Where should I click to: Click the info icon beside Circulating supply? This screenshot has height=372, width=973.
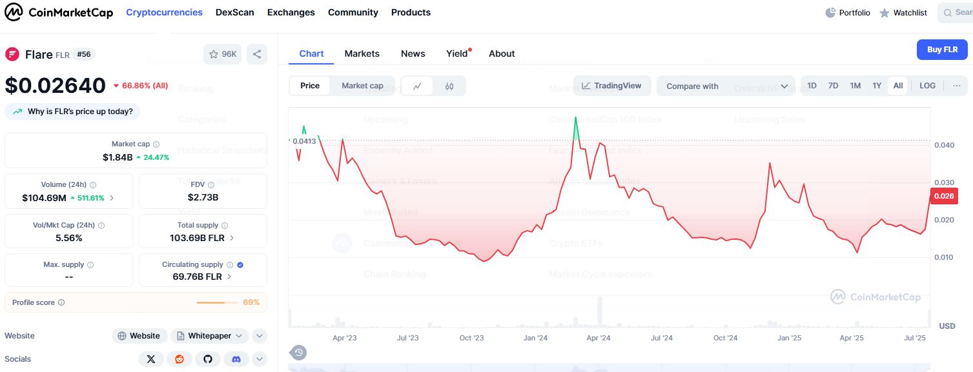point(230,265)
